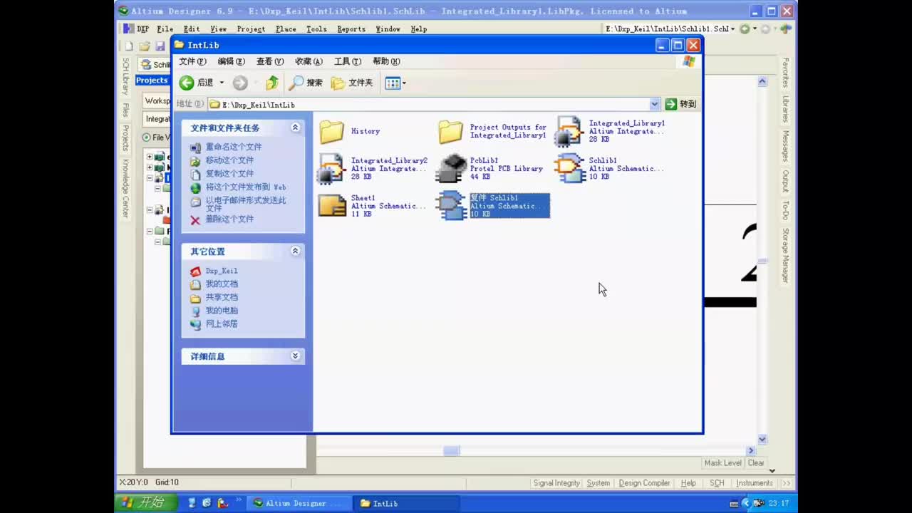Click the Clear button near Mask Level
The image size is (912, 513).
(756, 463)
